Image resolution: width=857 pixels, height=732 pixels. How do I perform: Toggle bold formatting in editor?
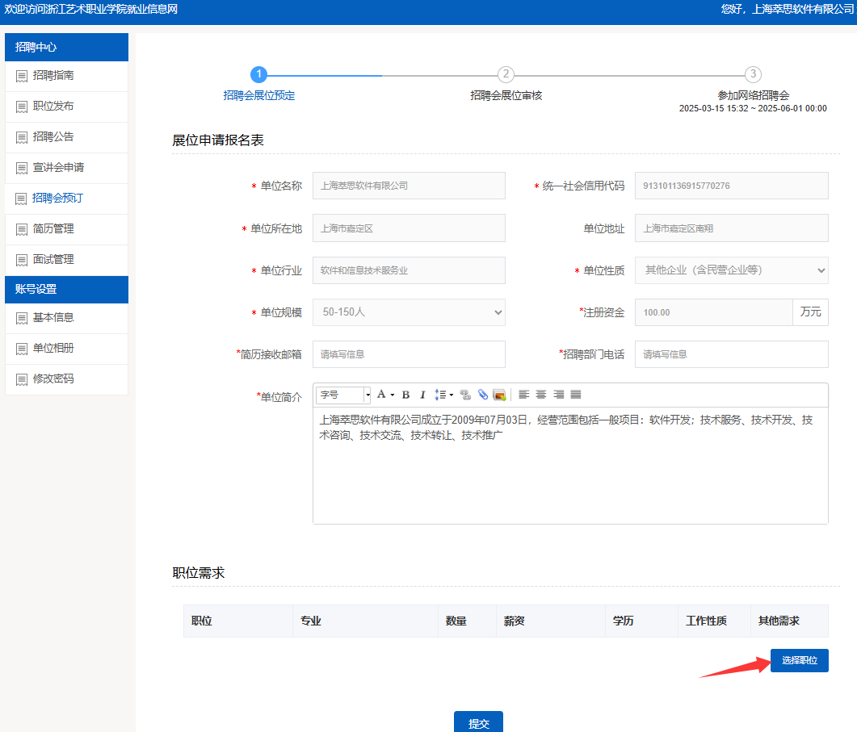pyautogui.click(x=405, y=395)
